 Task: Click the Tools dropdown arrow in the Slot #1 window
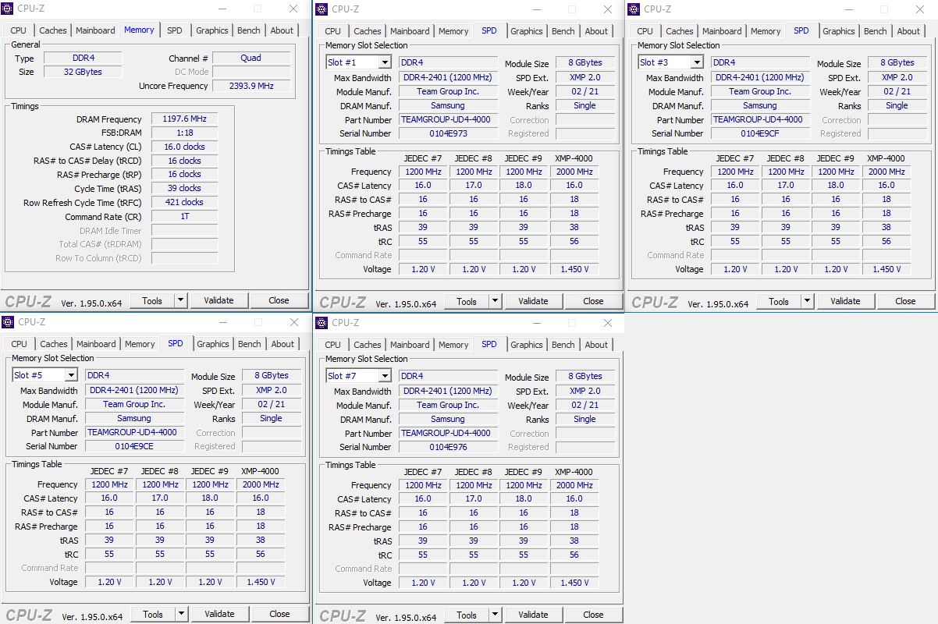495,301
